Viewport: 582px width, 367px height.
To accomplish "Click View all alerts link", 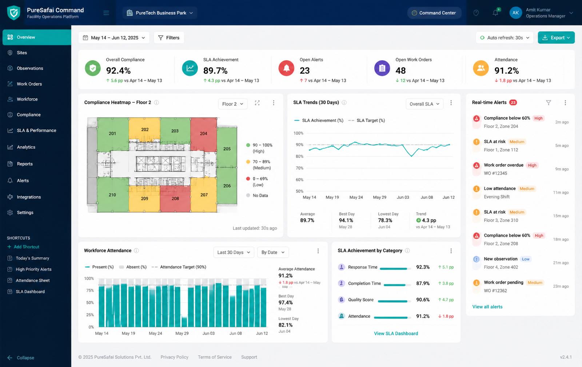I will pos(487,307).
